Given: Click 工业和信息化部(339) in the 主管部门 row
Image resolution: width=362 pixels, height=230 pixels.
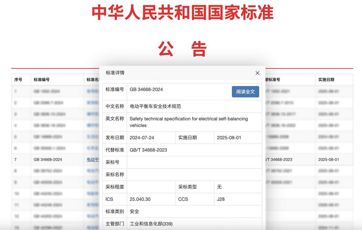Looking at the screenshot, I should (151, 224).
